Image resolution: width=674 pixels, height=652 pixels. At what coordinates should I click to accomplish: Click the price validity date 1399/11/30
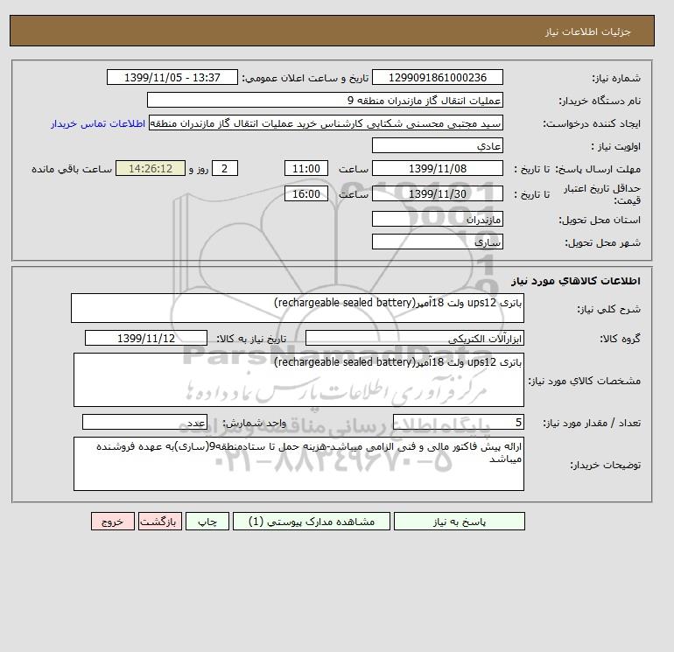tap(437, 193)
